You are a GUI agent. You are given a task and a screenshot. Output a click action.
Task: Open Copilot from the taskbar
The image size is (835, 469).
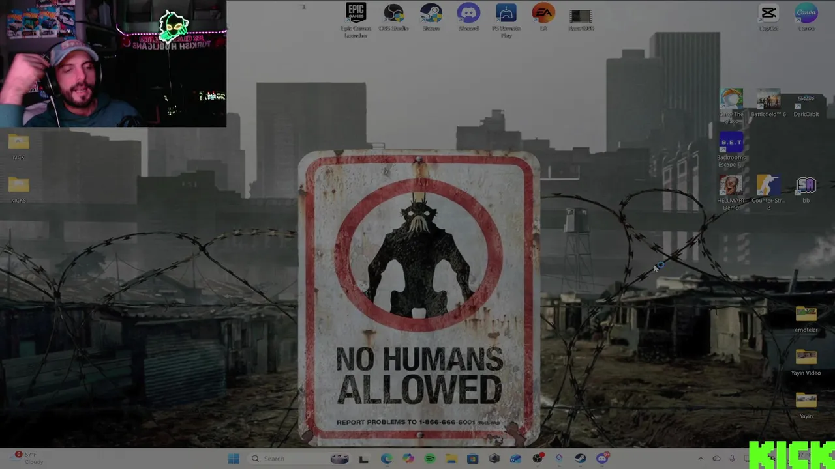click(x=408, y=459)
